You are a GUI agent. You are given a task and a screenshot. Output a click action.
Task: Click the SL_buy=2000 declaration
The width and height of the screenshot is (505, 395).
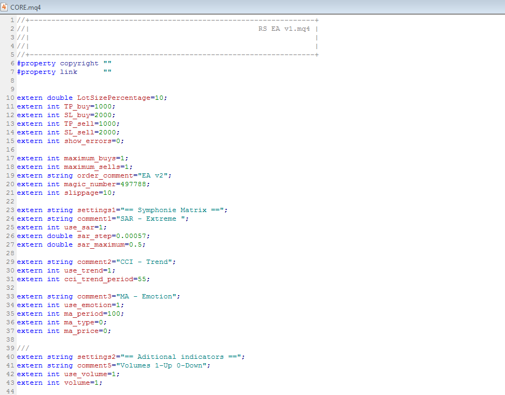pos(66,115)
